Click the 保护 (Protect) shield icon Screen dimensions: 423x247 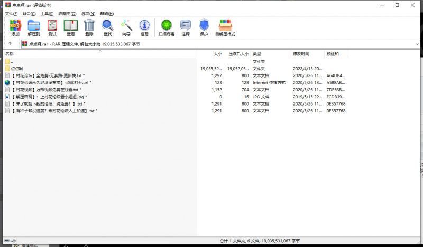[204, 27]
